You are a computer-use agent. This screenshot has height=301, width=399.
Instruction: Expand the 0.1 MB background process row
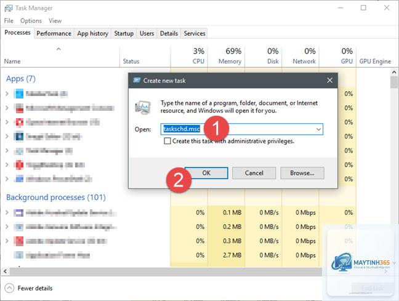click(x=7, y=212)
